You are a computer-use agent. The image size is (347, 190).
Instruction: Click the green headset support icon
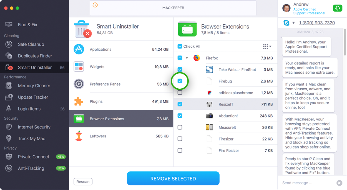(337, 8)
